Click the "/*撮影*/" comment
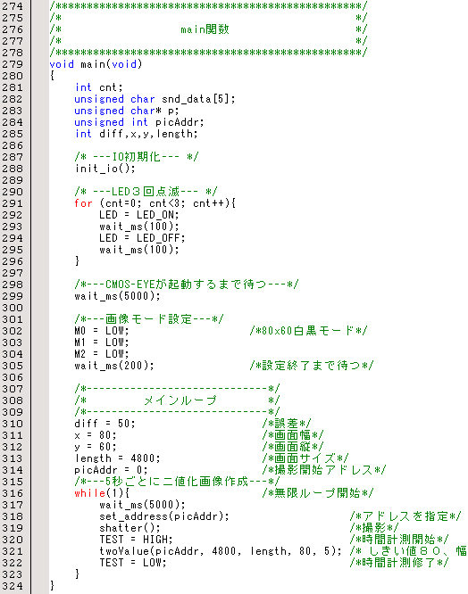The height and width of the screenshot is (594, 468). [374, 528]
